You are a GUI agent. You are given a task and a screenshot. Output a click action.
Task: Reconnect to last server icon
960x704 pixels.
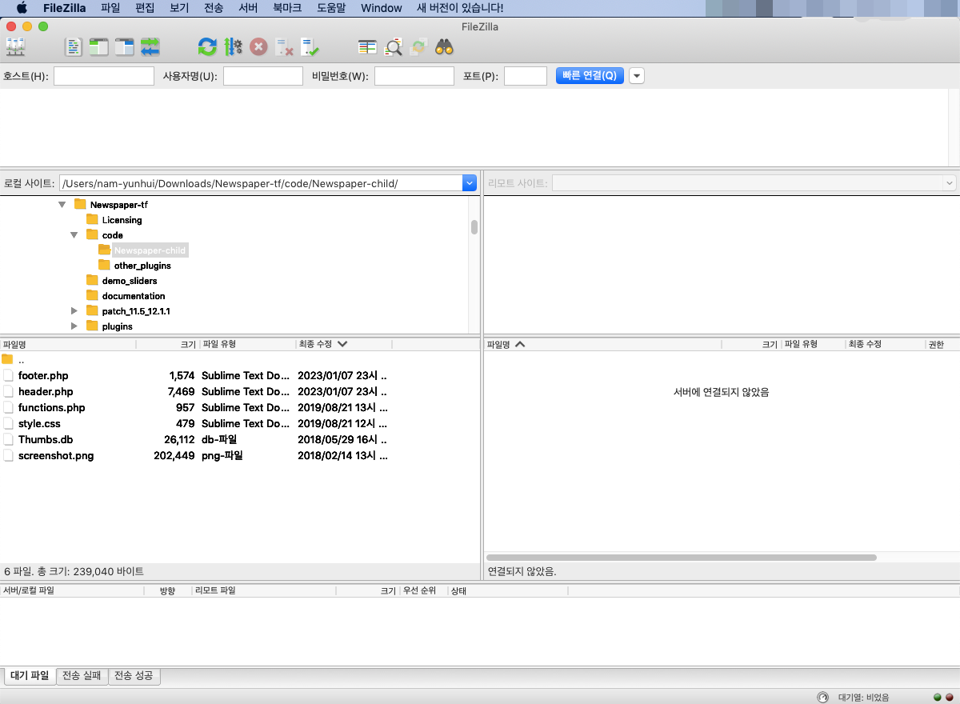[x=310, y=47]
